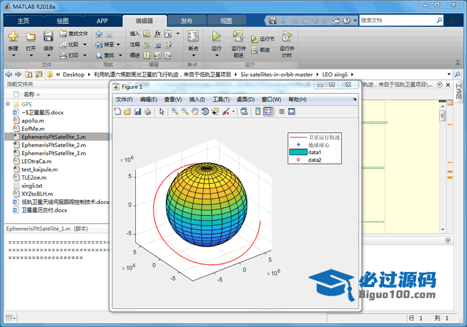Click Zoom In in the Figure 1 toolbar
Image resolution: width=467 pixels, height=327 pixels.
[175, 111]
